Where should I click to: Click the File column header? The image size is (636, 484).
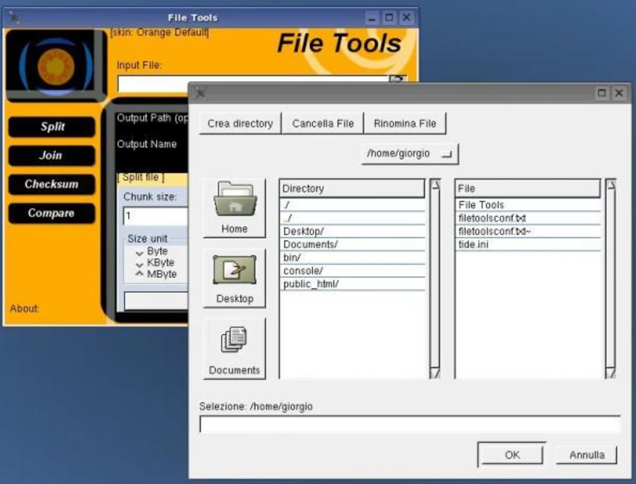click(528, 188)
